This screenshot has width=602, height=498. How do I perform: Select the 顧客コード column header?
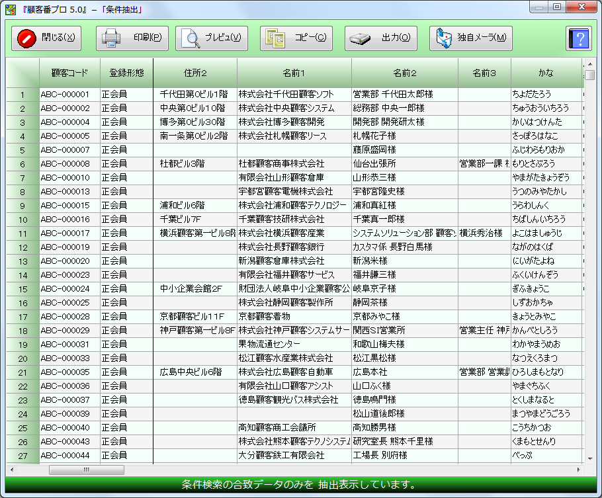click(x=69, y=73)
